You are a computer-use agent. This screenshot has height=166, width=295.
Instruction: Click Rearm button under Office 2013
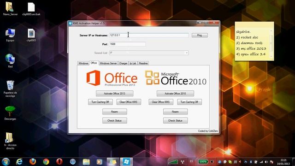point(115,112)
